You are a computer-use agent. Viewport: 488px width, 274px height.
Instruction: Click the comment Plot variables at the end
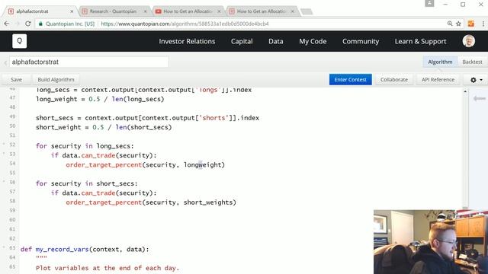(x=108, y=268)
